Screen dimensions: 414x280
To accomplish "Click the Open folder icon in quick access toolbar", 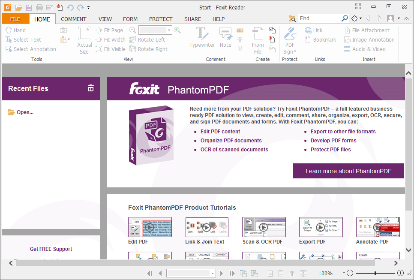I will click(x=18, y=7).
